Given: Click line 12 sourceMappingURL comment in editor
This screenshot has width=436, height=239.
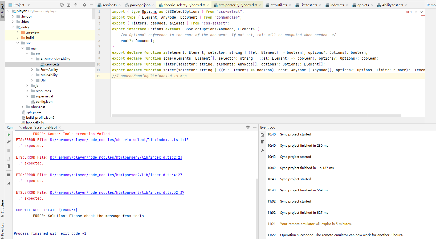Looking at the screenshot, I should tap(149, 76).
